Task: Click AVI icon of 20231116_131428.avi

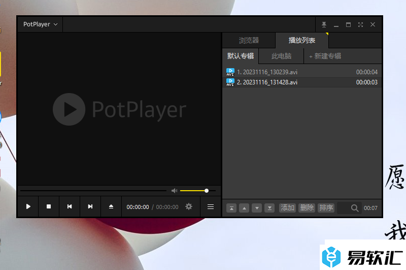Action: click(x=230, y=82)
